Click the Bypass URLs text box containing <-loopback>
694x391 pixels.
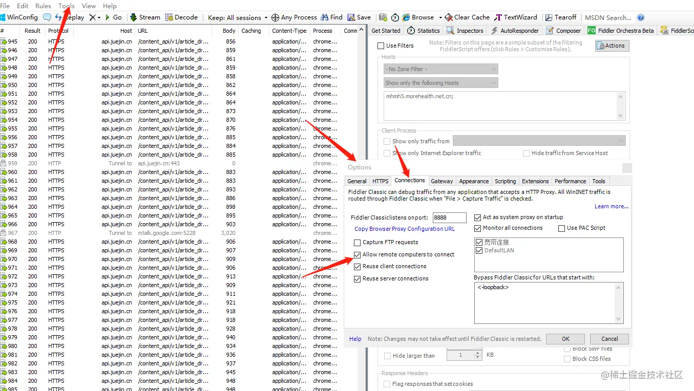tap(549, 303)
